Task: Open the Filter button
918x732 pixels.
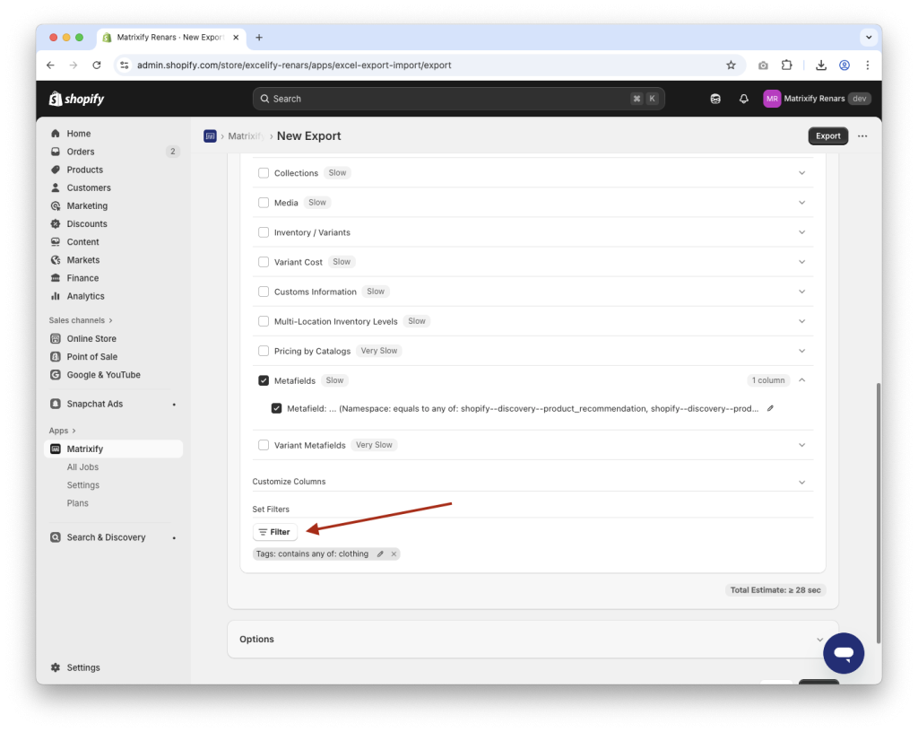Action: [x=274, y=531]
